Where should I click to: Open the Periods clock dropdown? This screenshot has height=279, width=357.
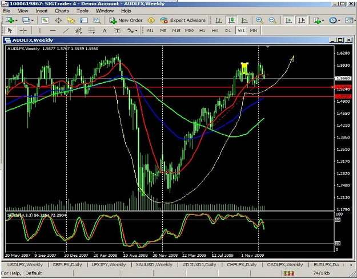(x=335, y=20)
